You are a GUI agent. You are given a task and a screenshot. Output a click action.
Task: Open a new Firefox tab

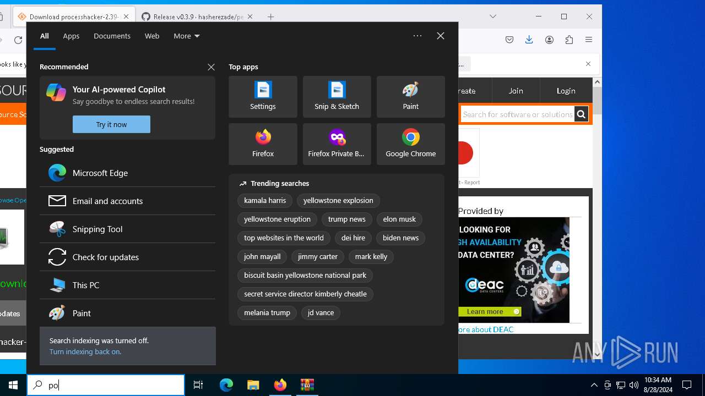pos(270,16)
